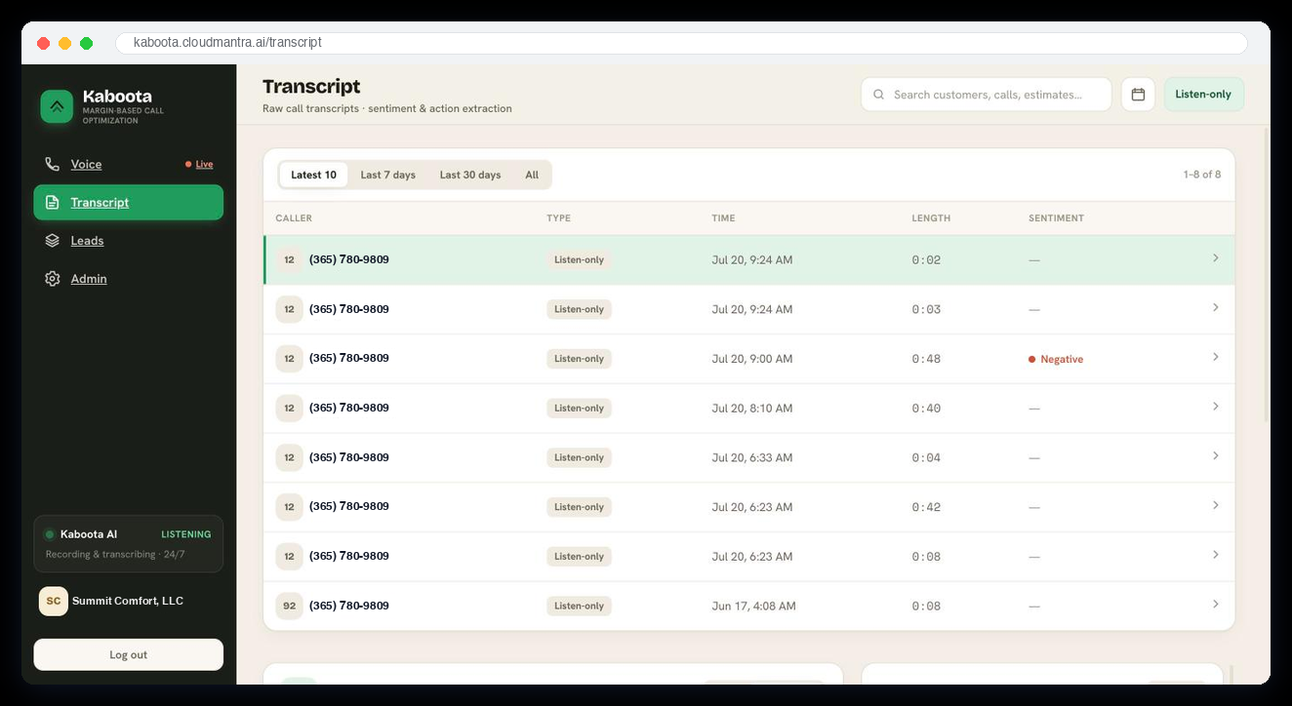Click the 92 badge in the Jun 17 row

(x=289, y=606)
